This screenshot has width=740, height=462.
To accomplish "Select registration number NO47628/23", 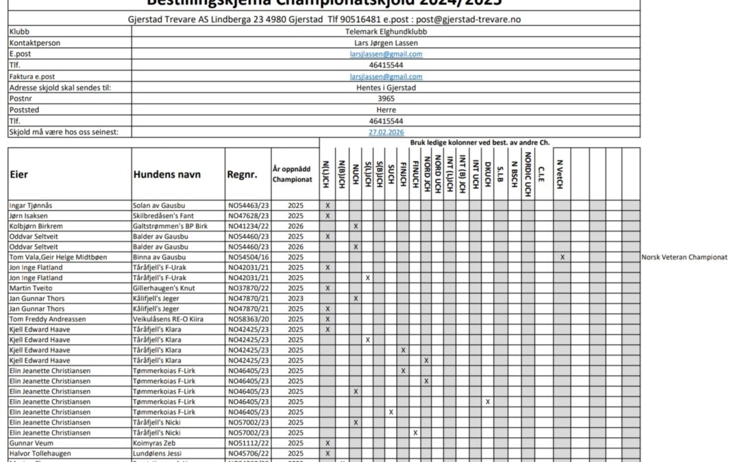I will [x=248, y=216].
